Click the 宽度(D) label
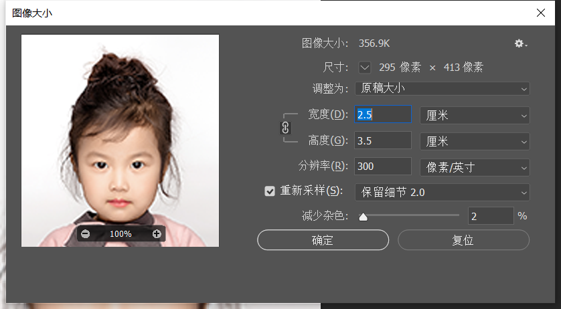The height and width of the screenshot is (309, 561). click(328, 114)
